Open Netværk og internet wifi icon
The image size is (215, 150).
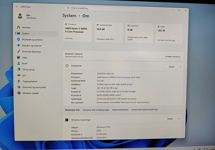point(19,46)
